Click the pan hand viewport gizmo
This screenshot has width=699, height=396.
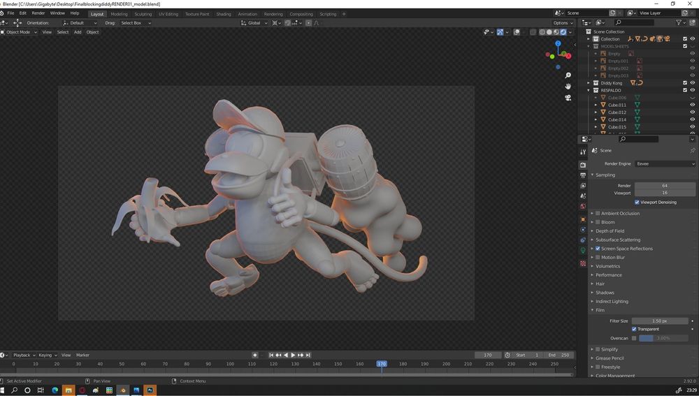click(x=568, y=87)
